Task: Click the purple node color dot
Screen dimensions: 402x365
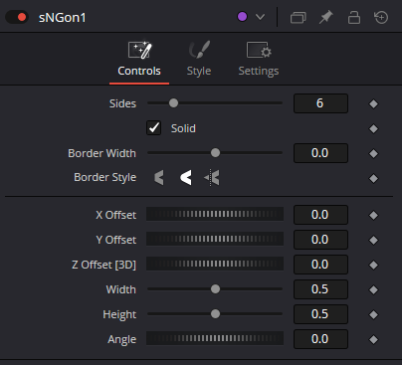Action: tap(242, 17)
